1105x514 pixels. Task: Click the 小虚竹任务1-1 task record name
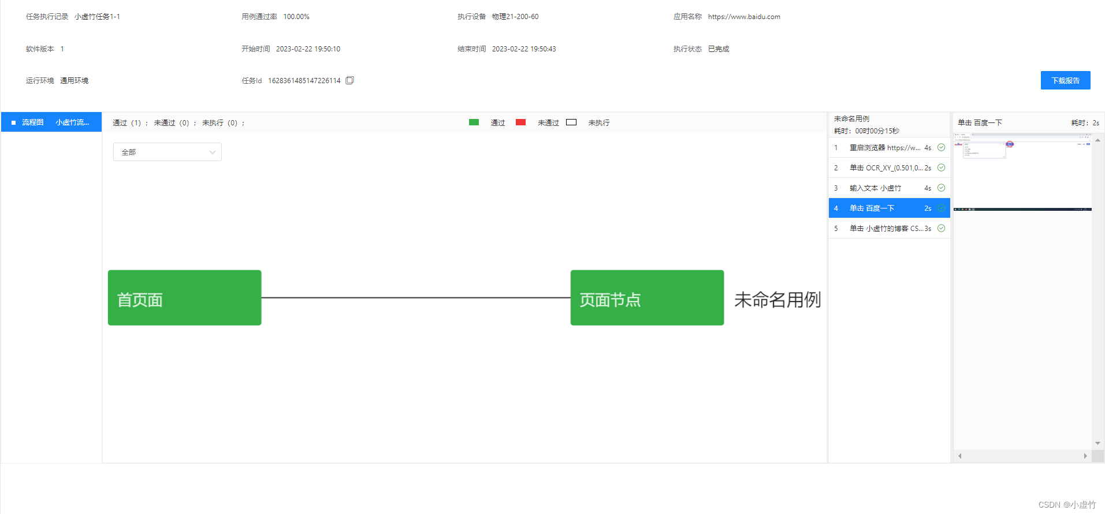(97, 17)
